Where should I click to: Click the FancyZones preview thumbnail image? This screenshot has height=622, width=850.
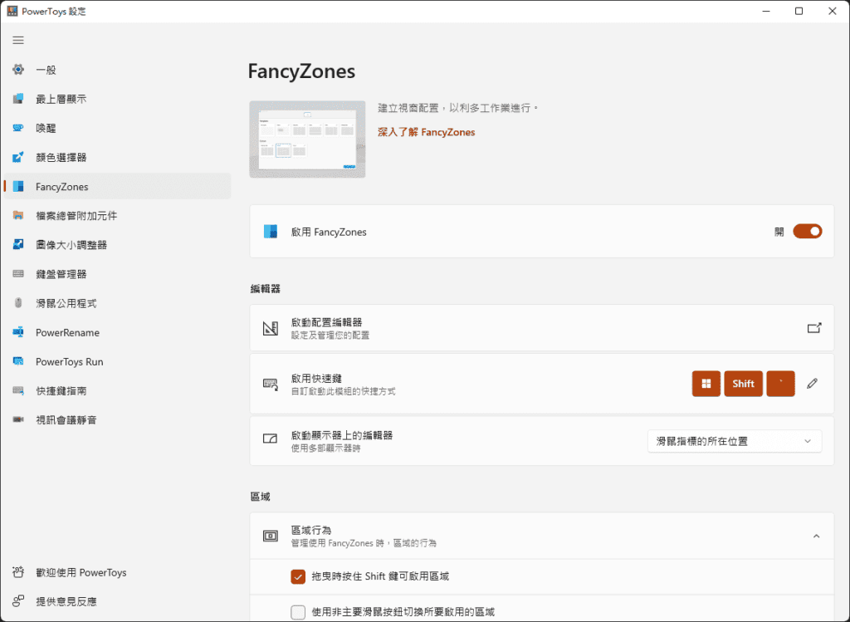click(307, 140)
